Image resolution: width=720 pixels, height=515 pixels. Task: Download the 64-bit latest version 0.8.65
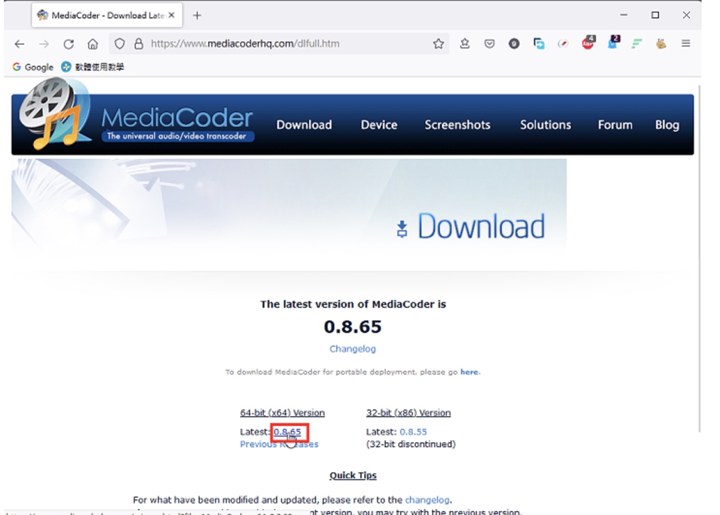[x=287, y=432]
